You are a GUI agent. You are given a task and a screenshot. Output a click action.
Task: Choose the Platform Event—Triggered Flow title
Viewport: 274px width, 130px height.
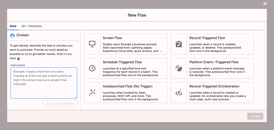[x=214, y=62]
